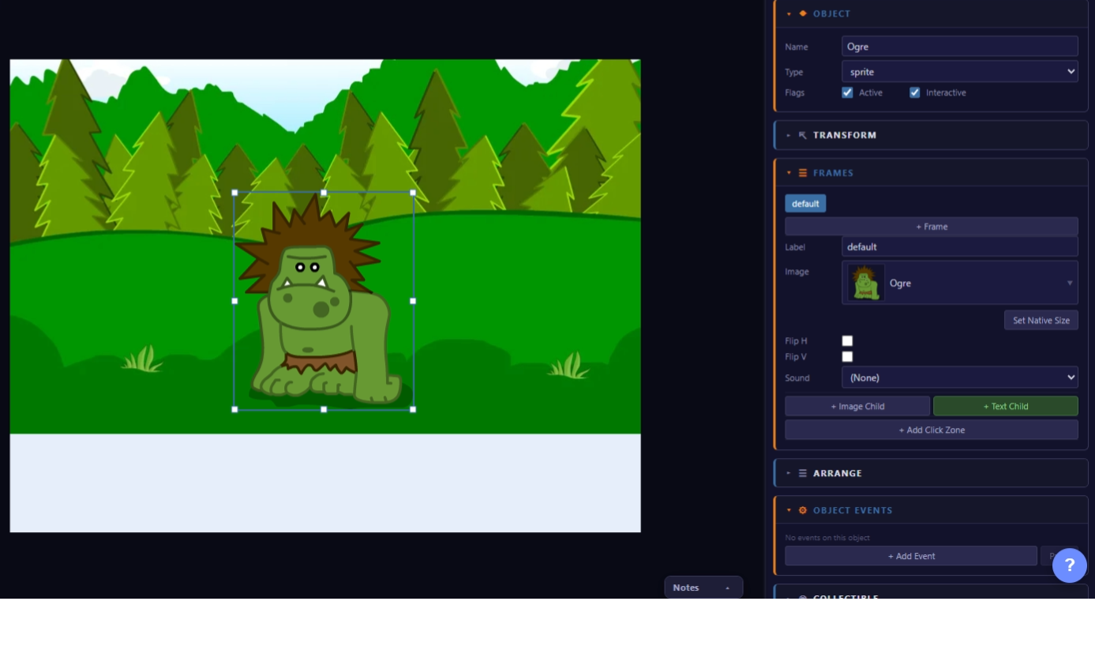
Task: Click the bottom-right handle of the Ogre selection
Action: click(x=413, y=409)
